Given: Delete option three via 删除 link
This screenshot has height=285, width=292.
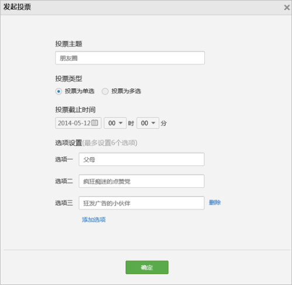Looking at the screenshot, I should click(215, 203).
